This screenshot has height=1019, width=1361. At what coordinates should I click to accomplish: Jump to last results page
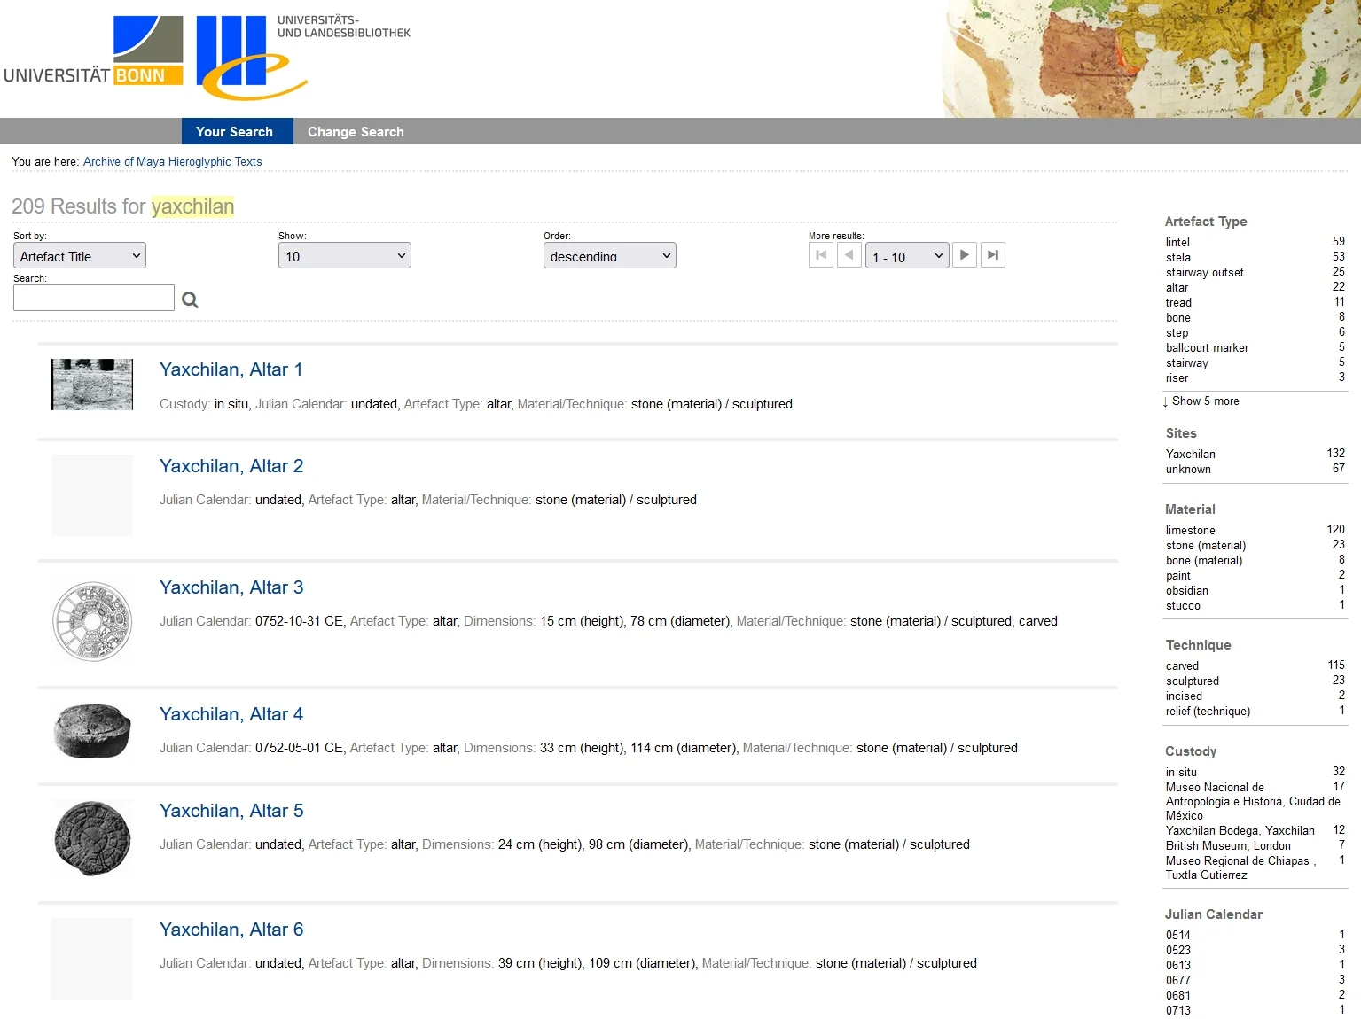click(x=993, y=255)
